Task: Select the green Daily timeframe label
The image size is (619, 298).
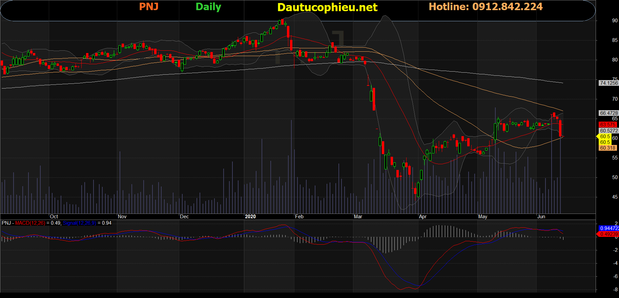Action: click(208, 7)
